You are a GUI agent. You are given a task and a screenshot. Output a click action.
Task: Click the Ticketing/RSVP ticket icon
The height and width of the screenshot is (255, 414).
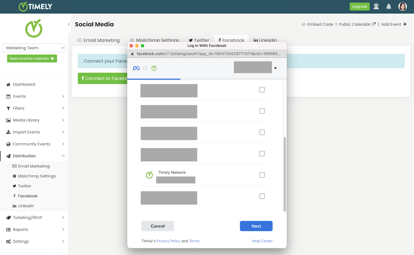click(x=8, y=217)
